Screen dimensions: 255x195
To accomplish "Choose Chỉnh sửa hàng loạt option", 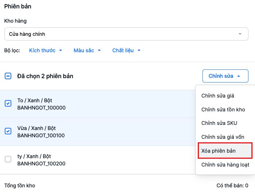I will click(x=225, y=165).
